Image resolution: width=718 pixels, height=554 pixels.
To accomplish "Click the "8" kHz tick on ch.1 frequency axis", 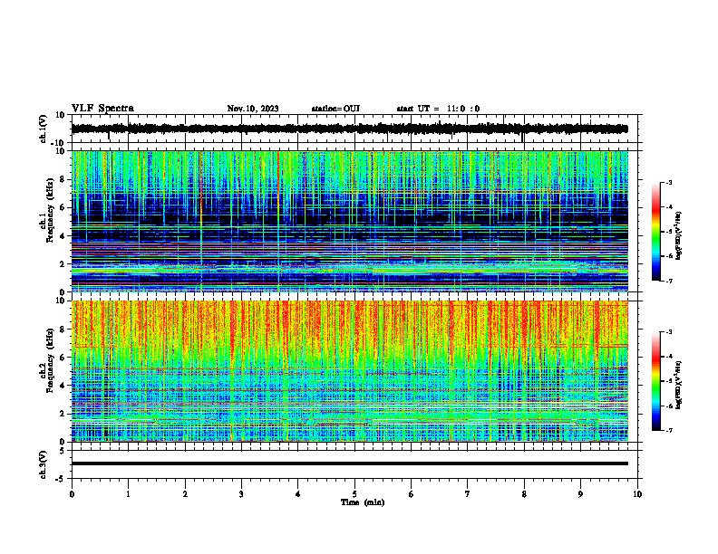I will pos(63,179).
